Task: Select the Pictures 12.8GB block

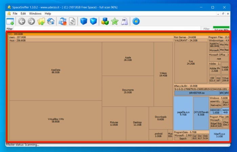Action: point(114,124)
